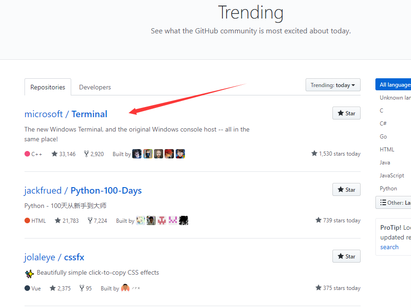411x308 pixels.
Task: Click the star icon next to 21,783
Action: coord(58,220)
